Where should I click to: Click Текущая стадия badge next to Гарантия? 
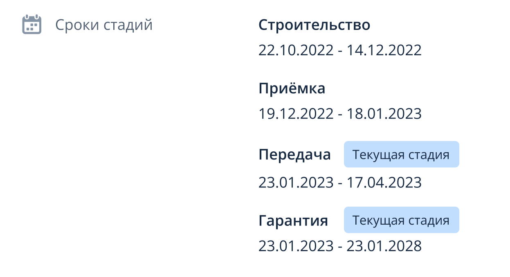pos(401,220)
